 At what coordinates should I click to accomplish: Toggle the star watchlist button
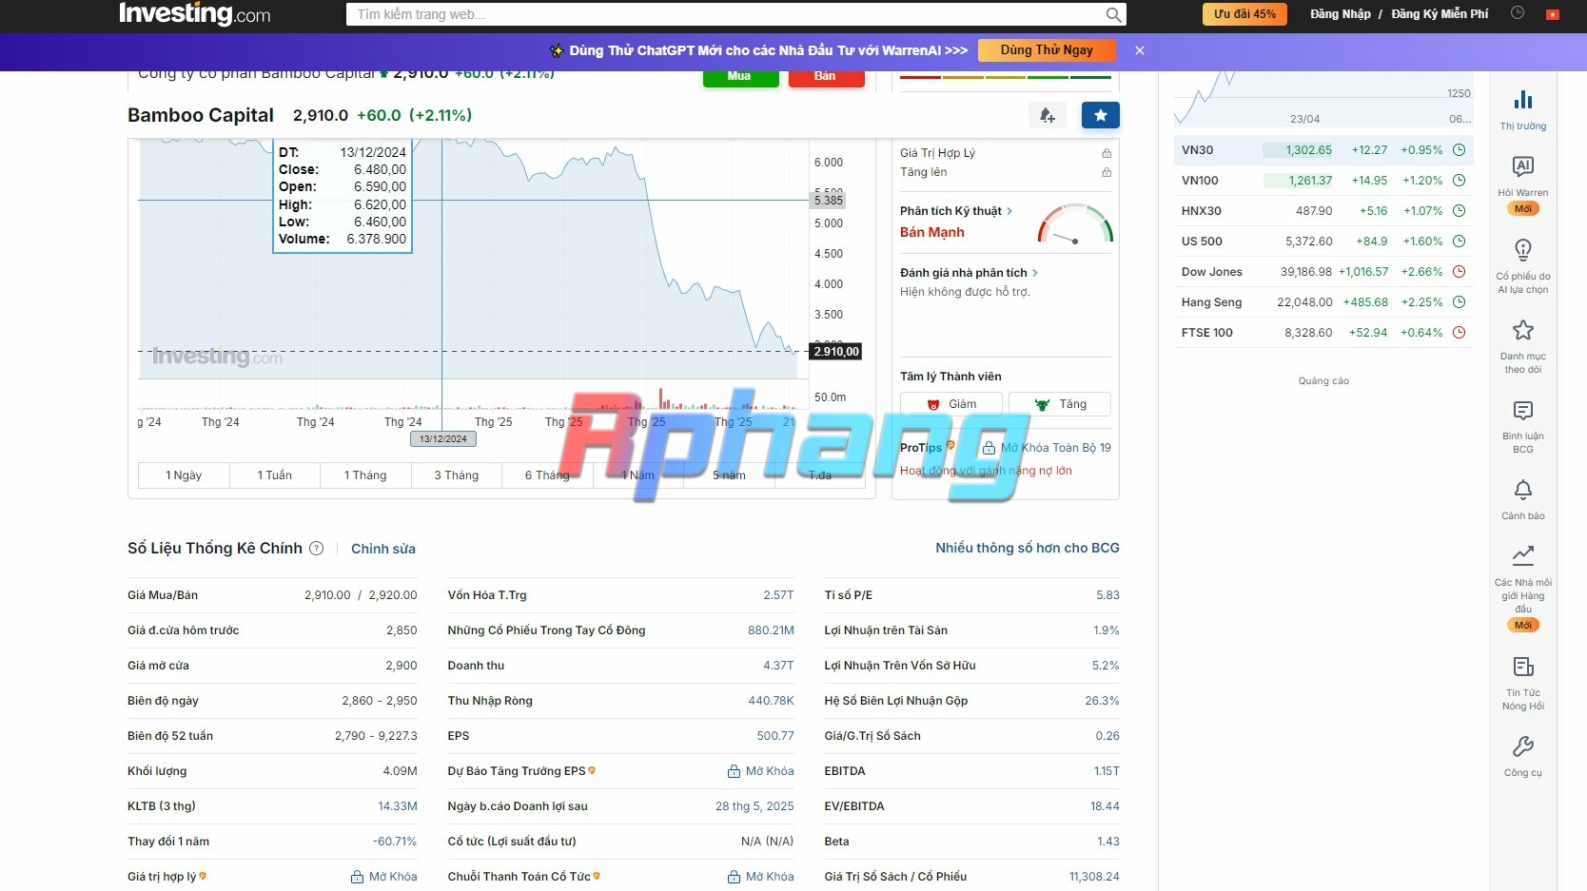(x=1101, y=115)
